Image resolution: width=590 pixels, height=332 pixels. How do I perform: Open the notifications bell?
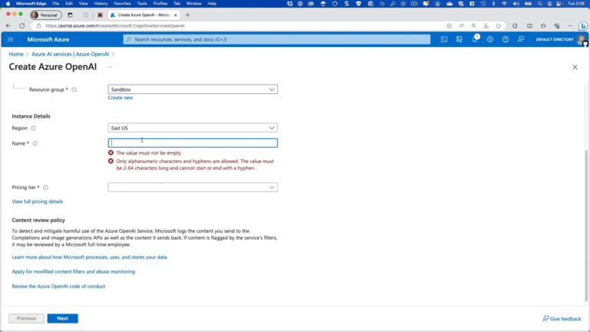(x=475, y=39)
